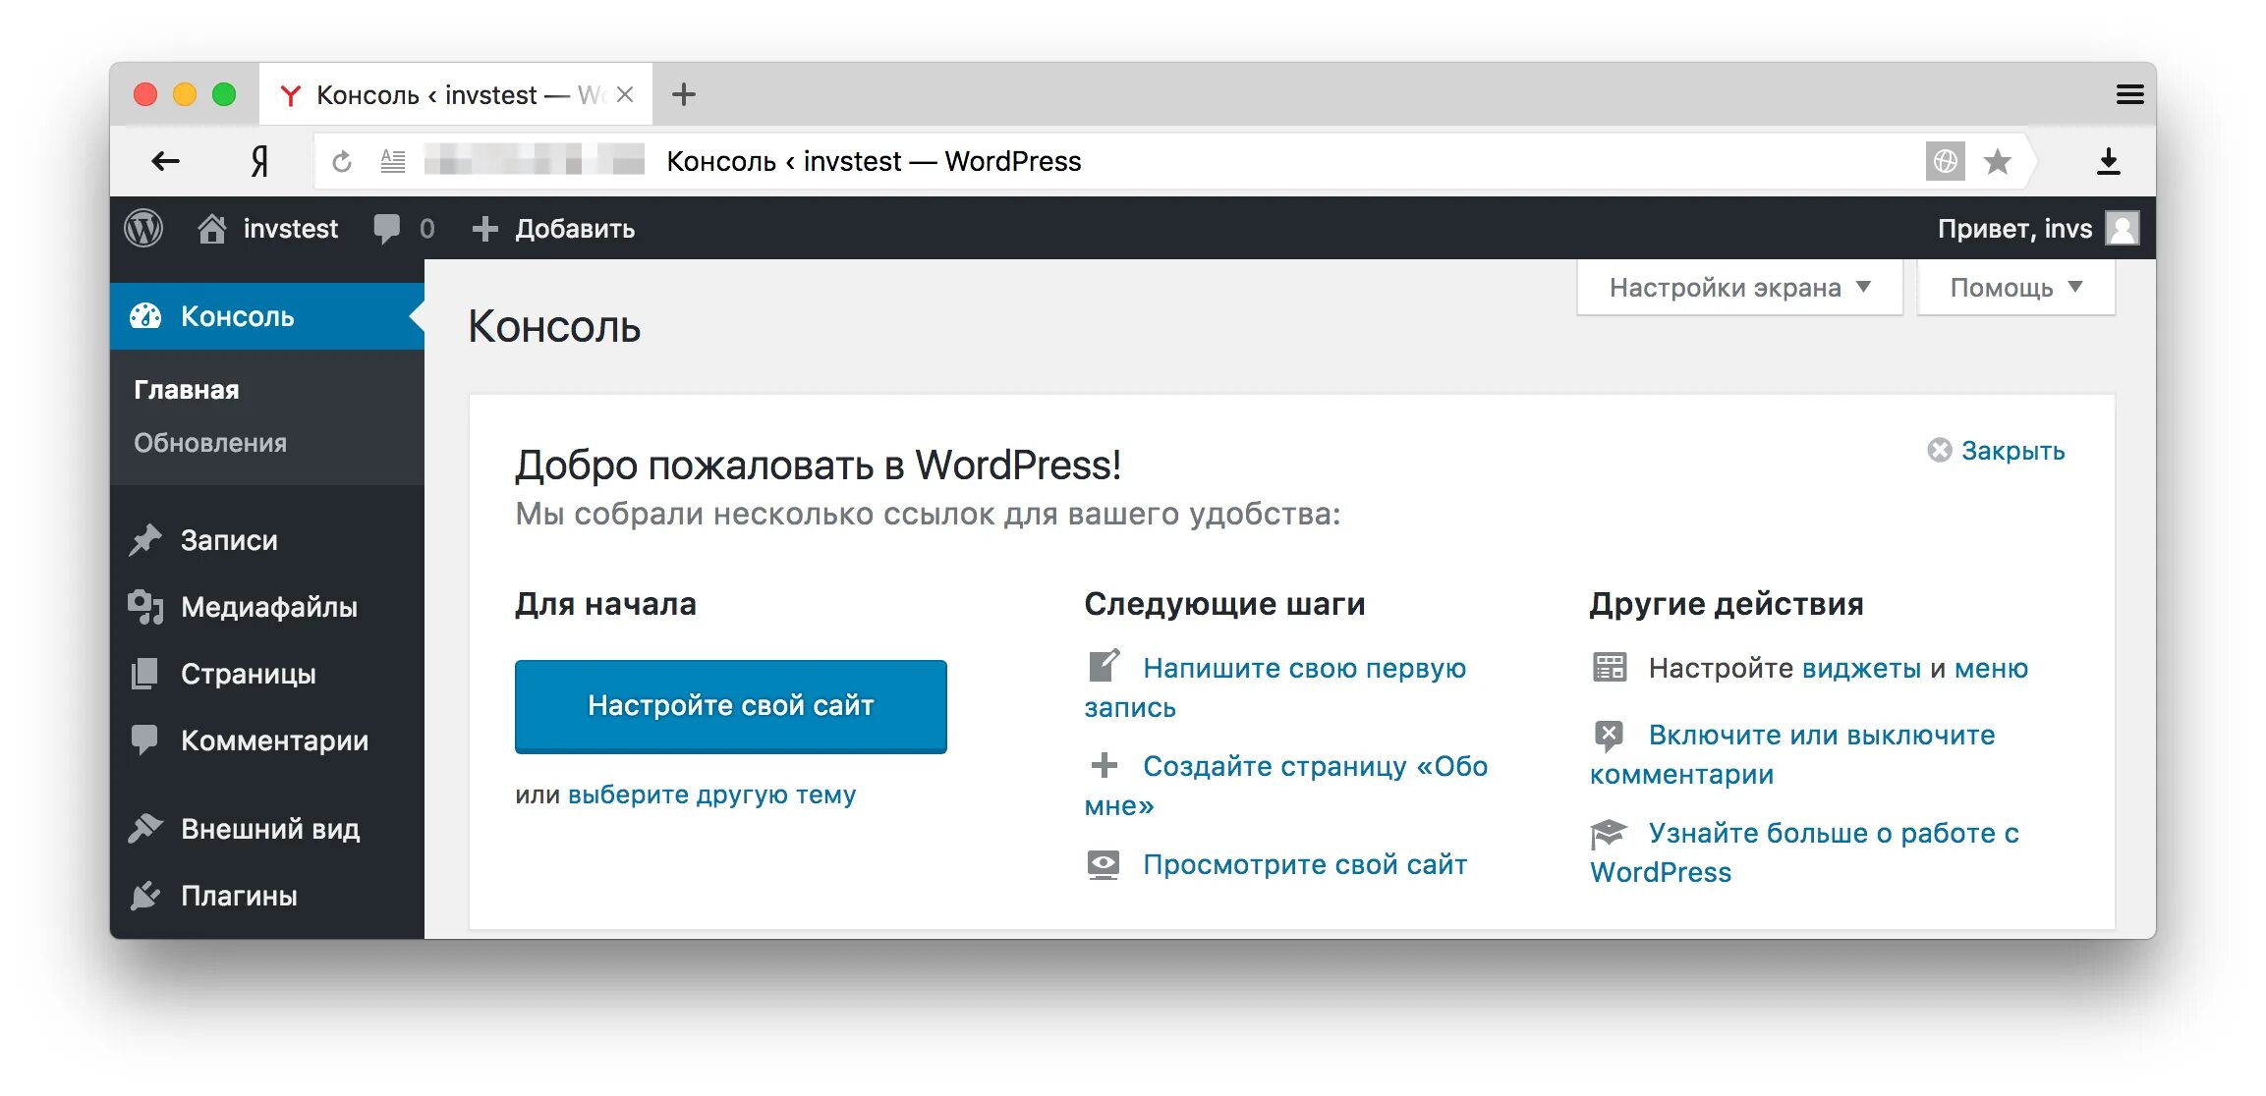2266x1096 pixels.
Task: Click the macOS yellow minimize button
Action: coord(185,94)
